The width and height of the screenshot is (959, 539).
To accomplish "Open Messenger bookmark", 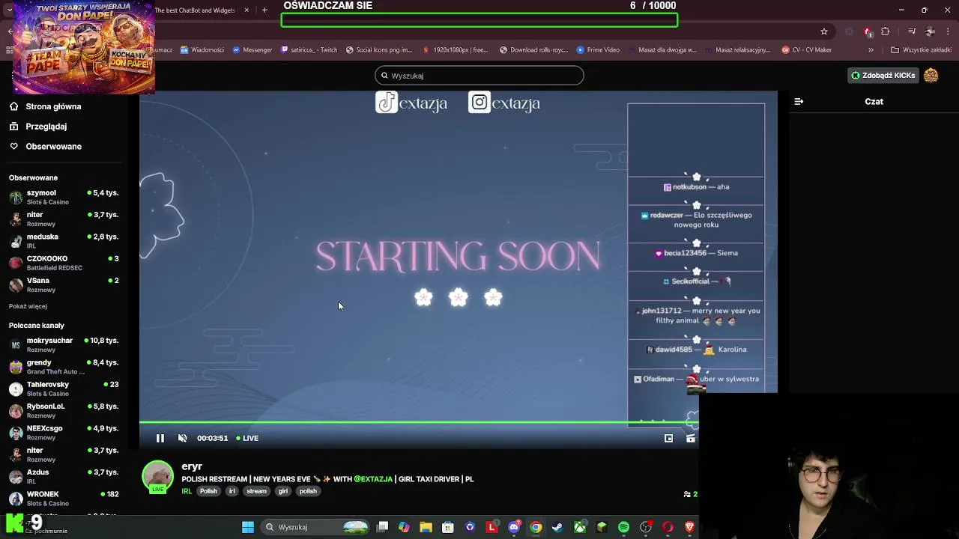I will pyautogui.click(x=252, y=50).
